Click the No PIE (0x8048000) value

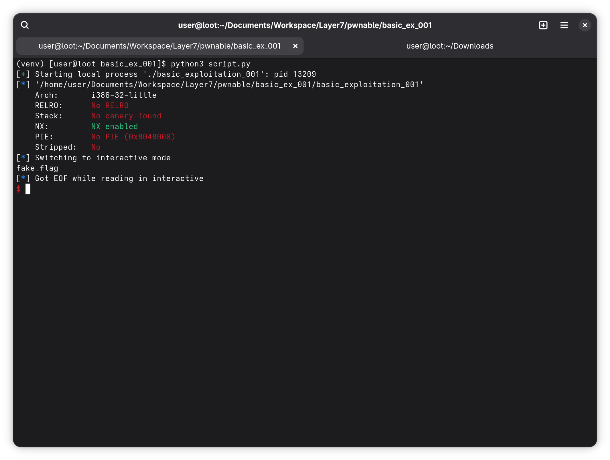coord(133,137)
